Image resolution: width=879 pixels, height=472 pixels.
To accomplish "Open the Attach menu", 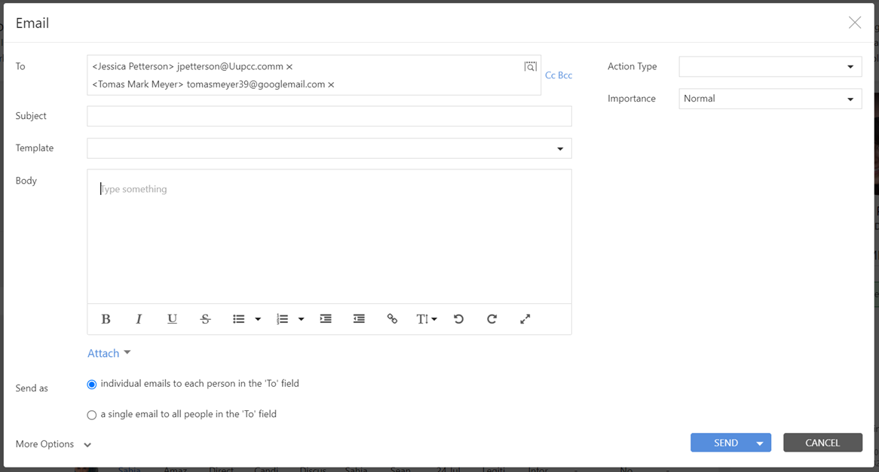I will point(109,353).
